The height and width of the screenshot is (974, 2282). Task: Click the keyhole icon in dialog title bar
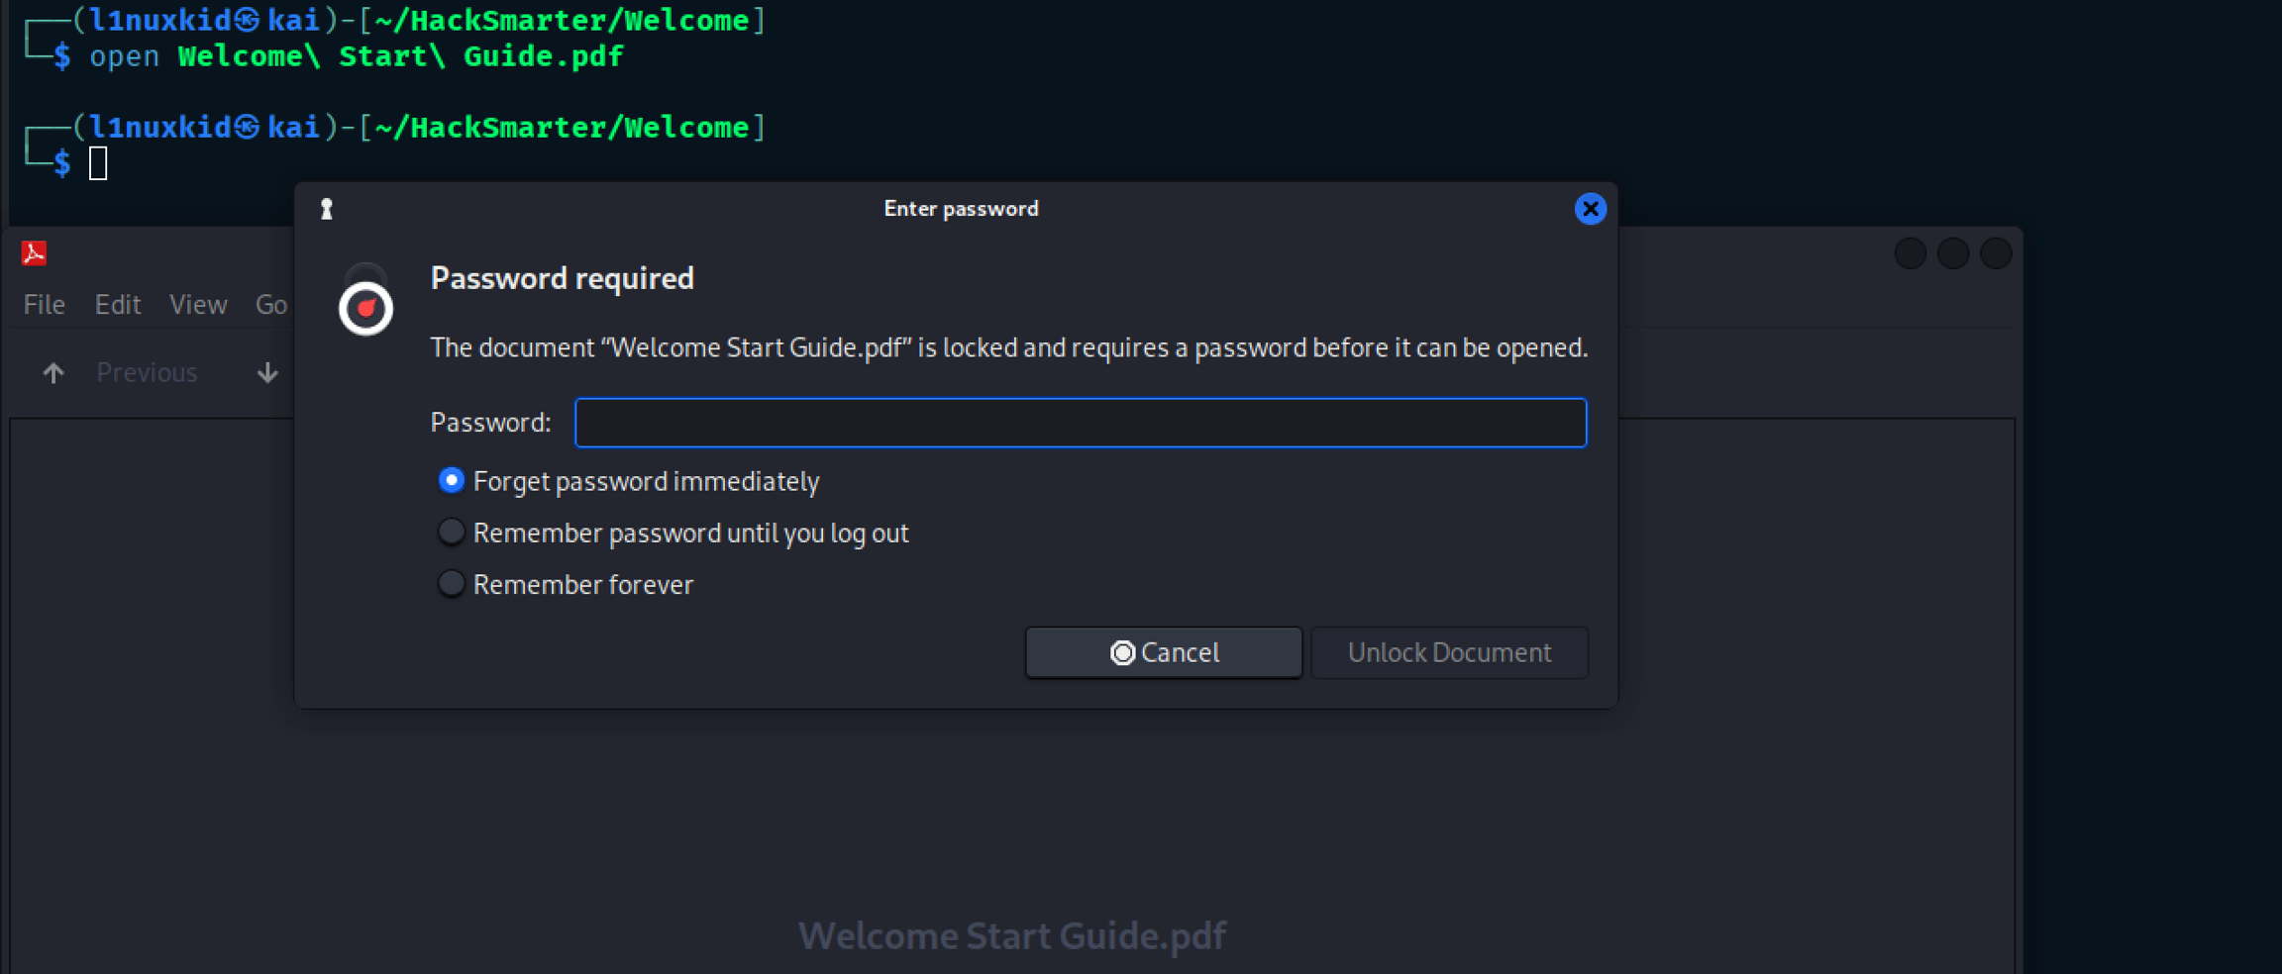tap(327, 209)
